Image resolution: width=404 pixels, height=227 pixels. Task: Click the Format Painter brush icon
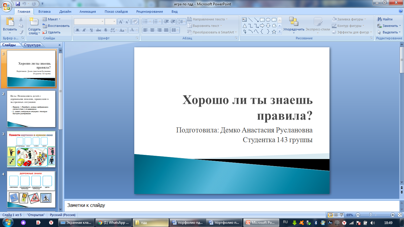pos(21,32)
